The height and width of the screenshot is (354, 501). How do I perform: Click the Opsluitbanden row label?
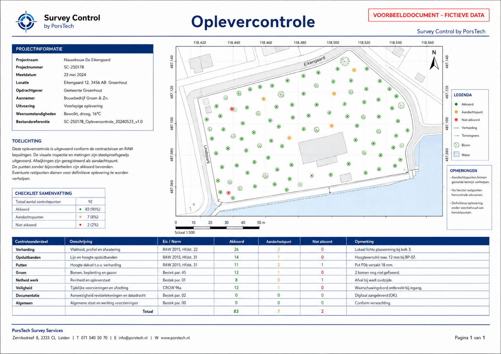point(28,257)
